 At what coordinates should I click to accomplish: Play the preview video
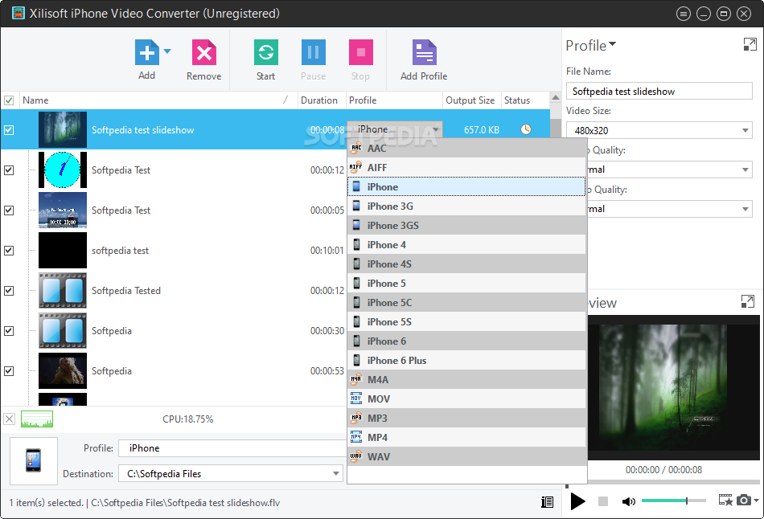(x=577, y=501)
